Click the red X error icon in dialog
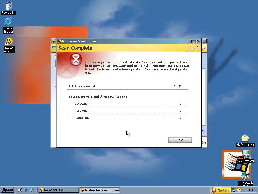Viewport: 258px width, 194px height. point(76,60)
